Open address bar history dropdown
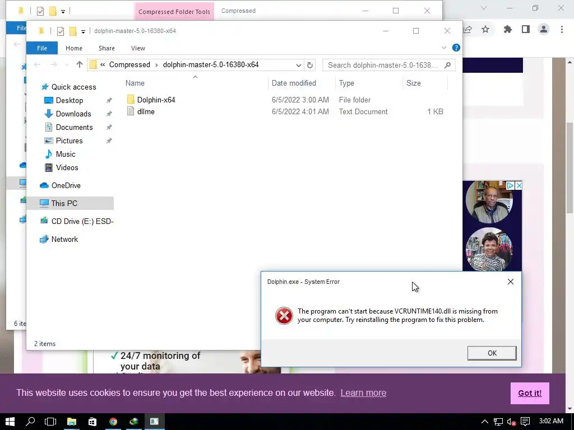 point(298,65)
